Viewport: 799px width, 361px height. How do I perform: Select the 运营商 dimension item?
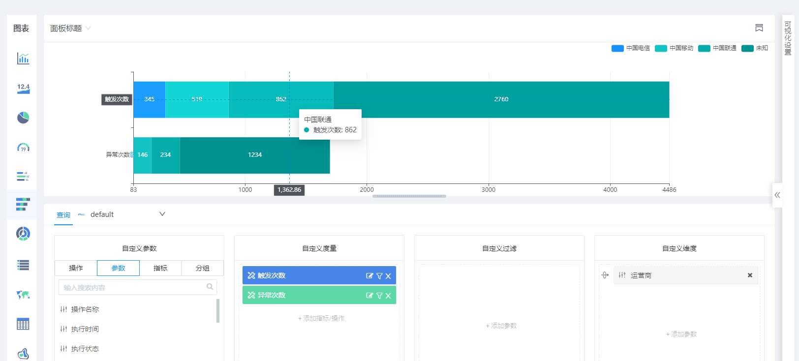coord(686,275)
